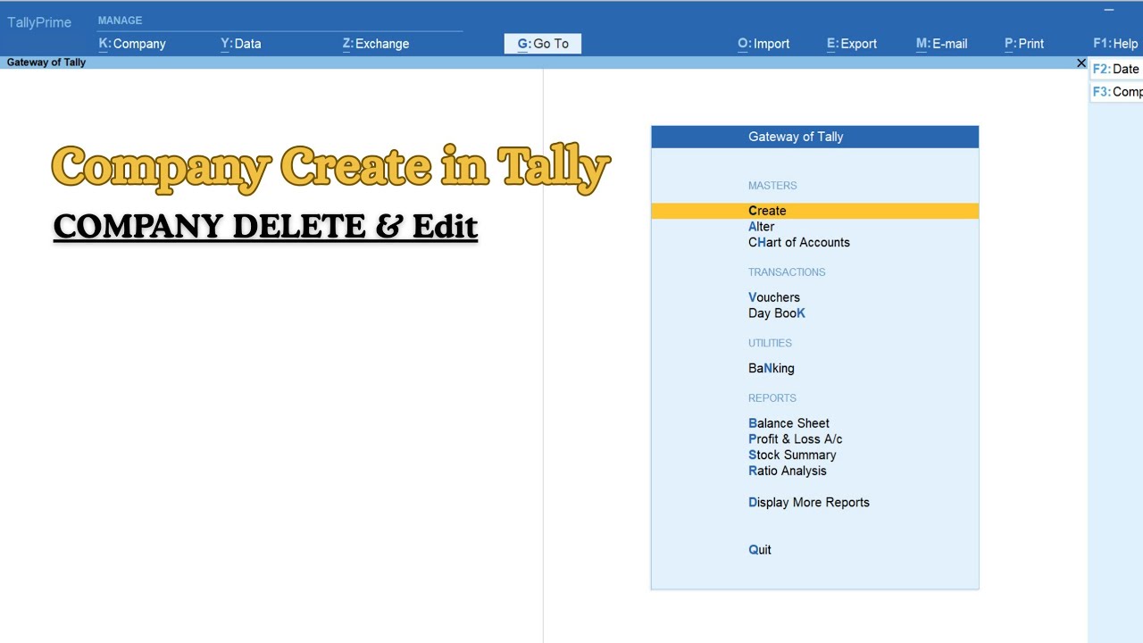Screen dimensions: 1143x643
Task: Open Balance Sheet report
Action: 789,423
